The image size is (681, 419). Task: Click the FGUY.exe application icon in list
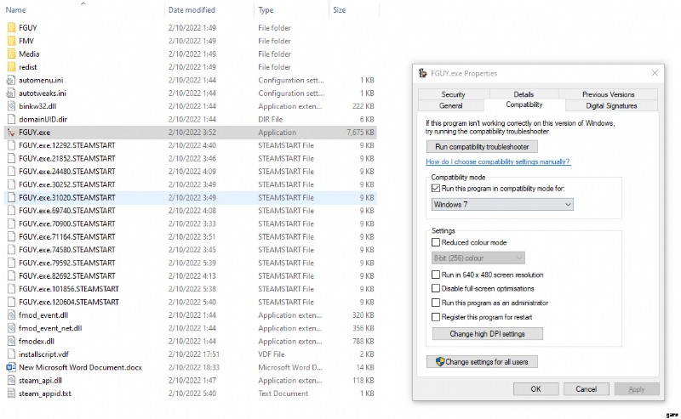click(x=11, y=133)
